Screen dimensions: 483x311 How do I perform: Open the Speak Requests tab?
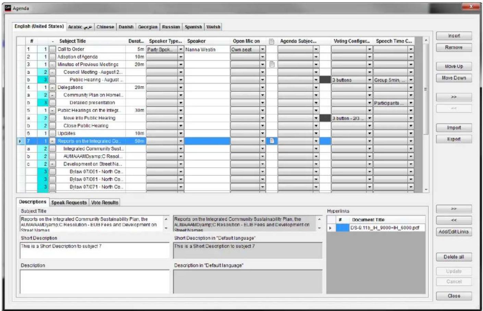pos(69,203)
